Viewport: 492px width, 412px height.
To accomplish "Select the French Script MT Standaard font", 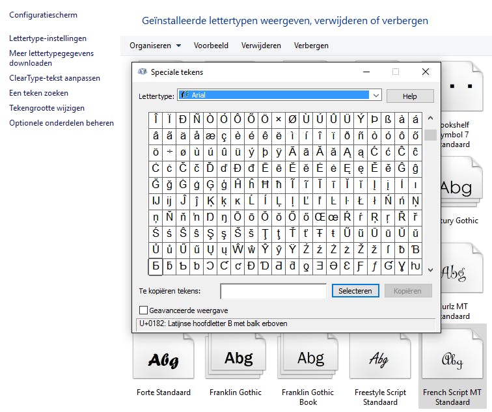I will [452, 366].
